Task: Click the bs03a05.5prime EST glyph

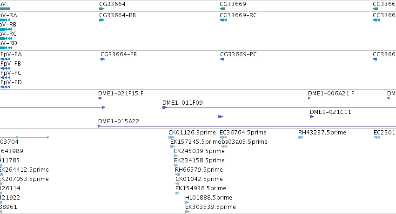Action: click(224, 147)
